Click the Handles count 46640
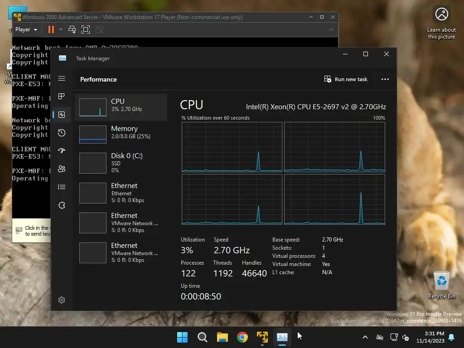The height and width of the screenshot is (348, 464). point(254,273)
